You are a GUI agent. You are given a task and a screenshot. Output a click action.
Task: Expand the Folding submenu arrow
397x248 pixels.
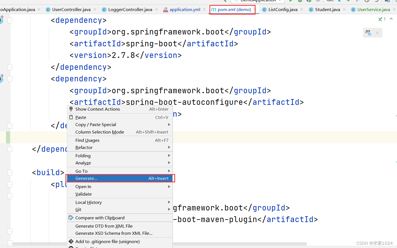pyautogui.click(x=169, y=156)
